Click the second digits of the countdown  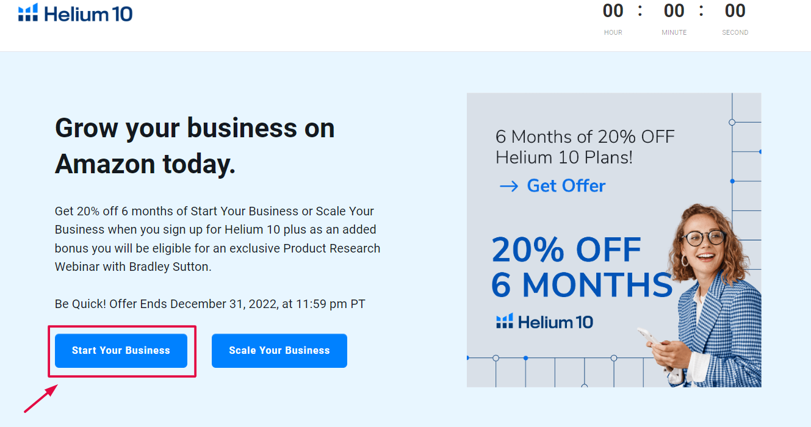[x=735, y=11]
